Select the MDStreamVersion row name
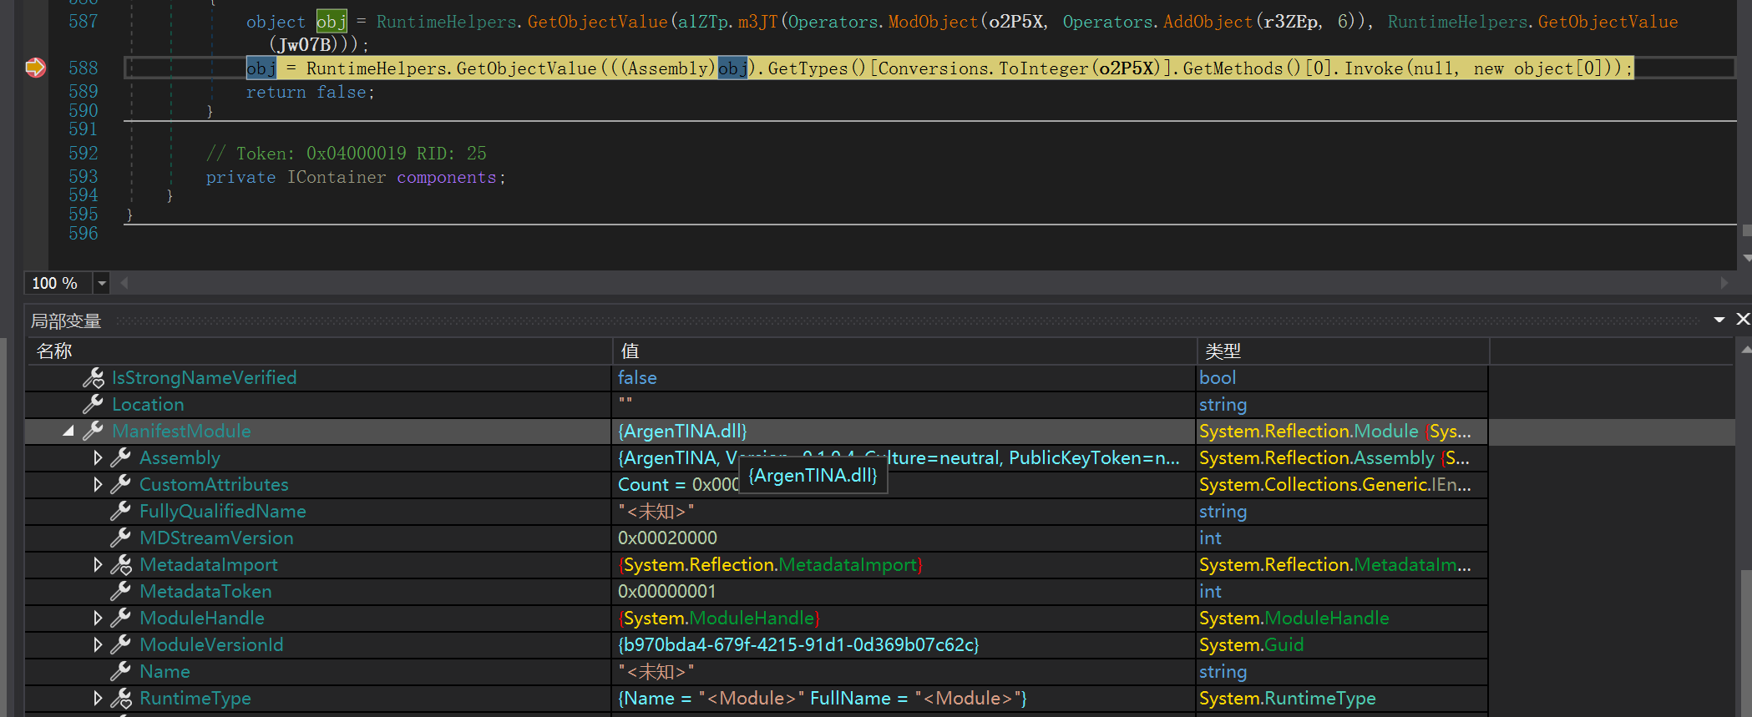This screenshot has height=717, width=1752. [x=216, y=538]
